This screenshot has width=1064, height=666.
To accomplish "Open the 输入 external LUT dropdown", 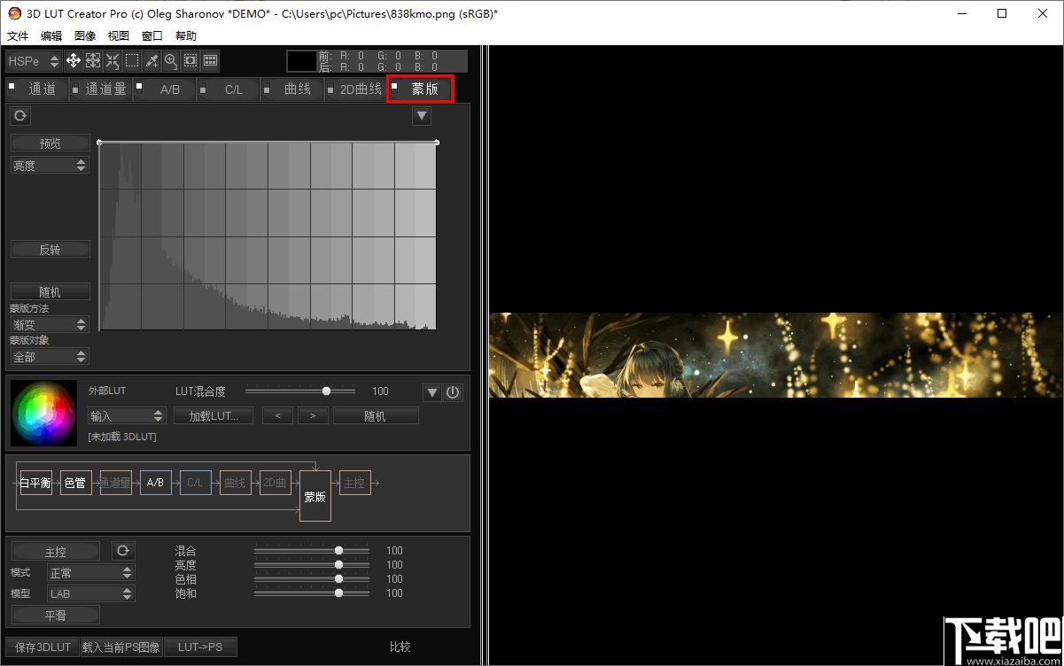I will pyautogui.click(x=127, y=415).
